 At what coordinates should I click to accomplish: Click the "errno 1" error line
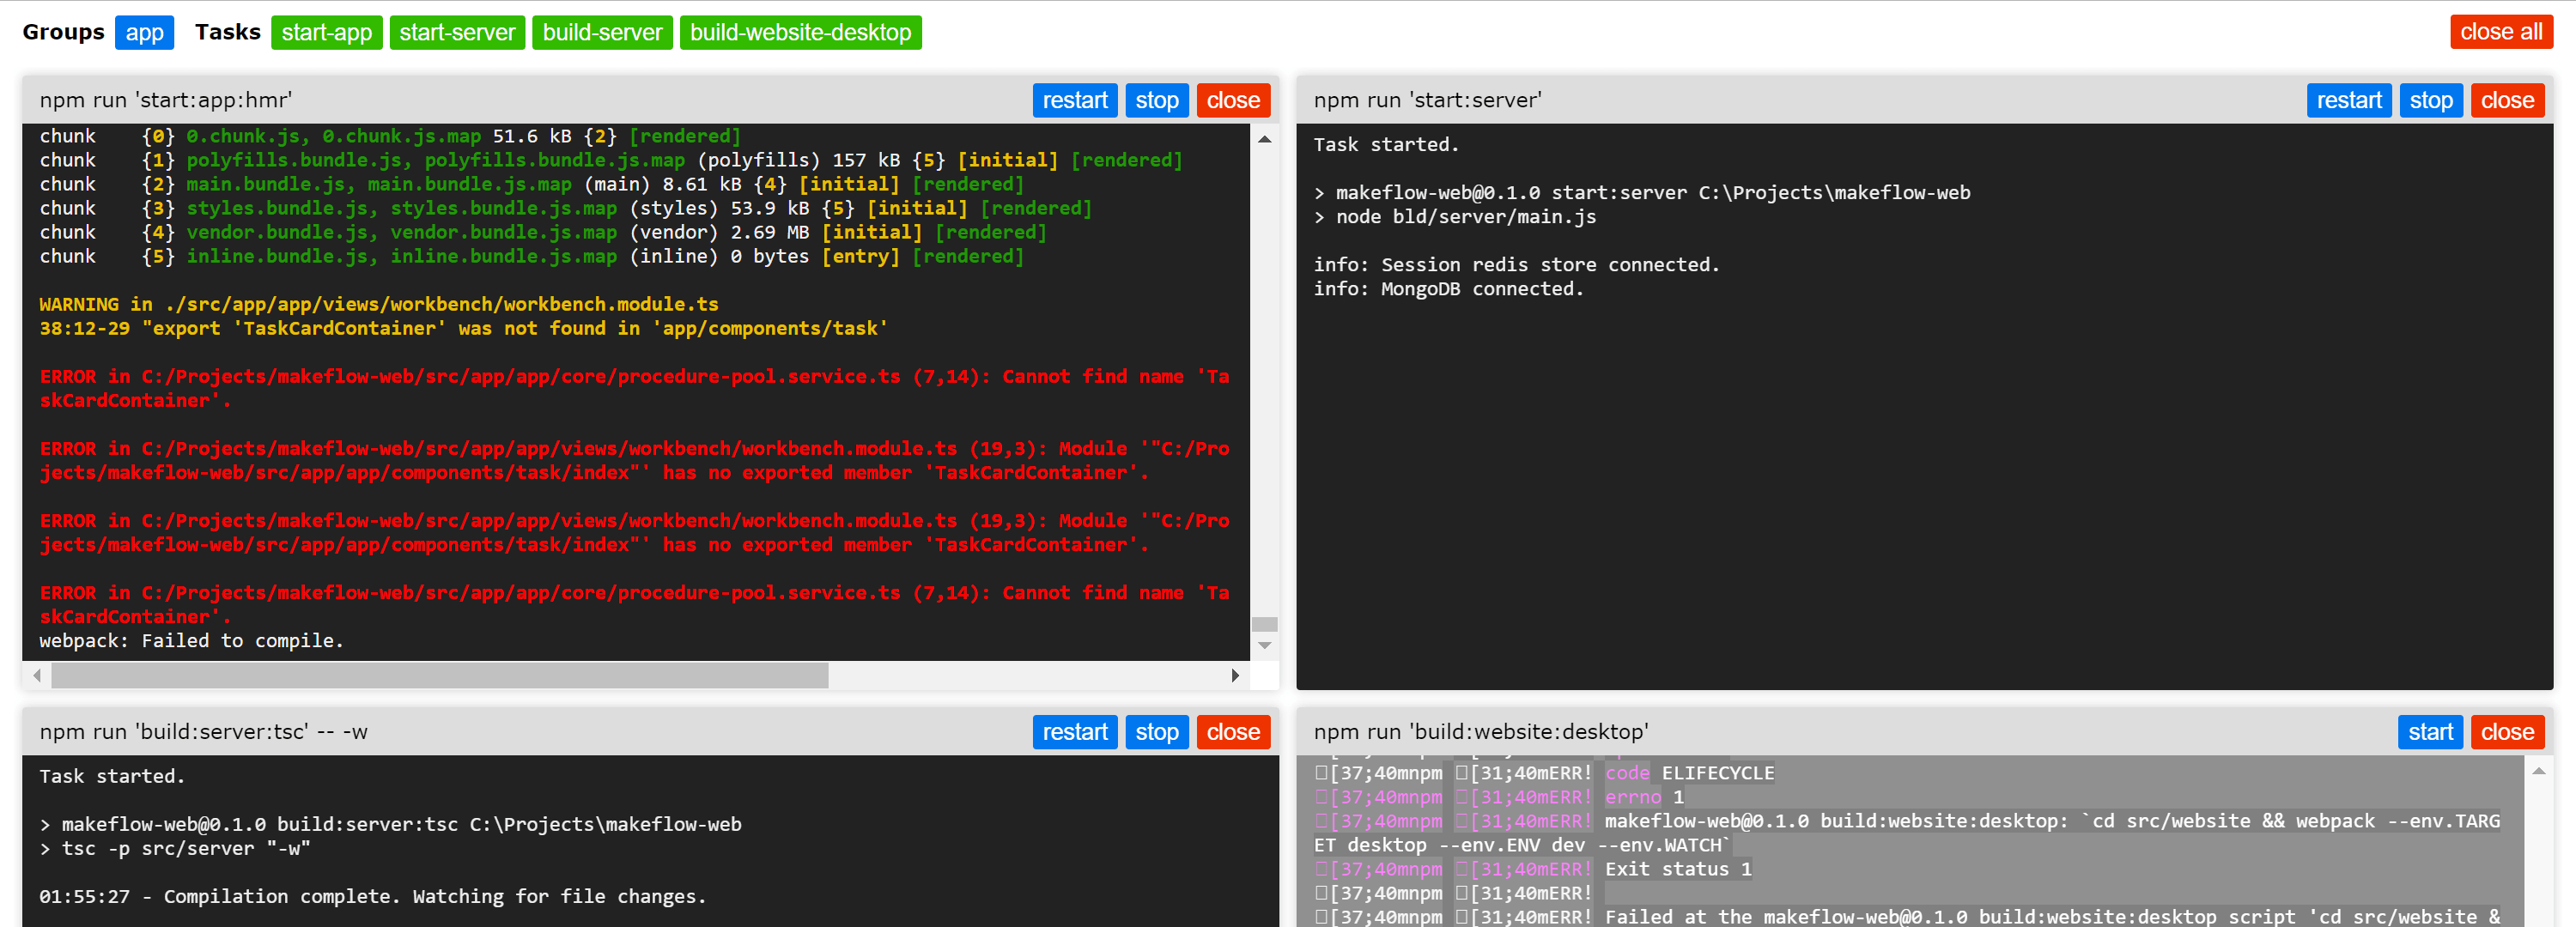point(1499,797)
